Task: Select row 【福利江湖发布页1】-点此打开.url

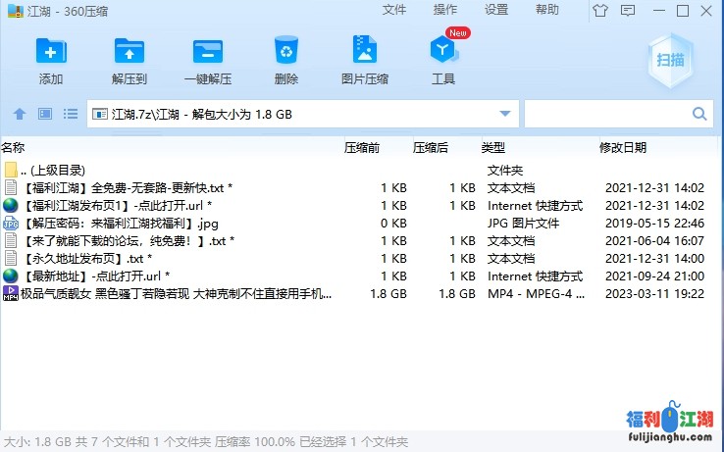Action: (354, 206)
